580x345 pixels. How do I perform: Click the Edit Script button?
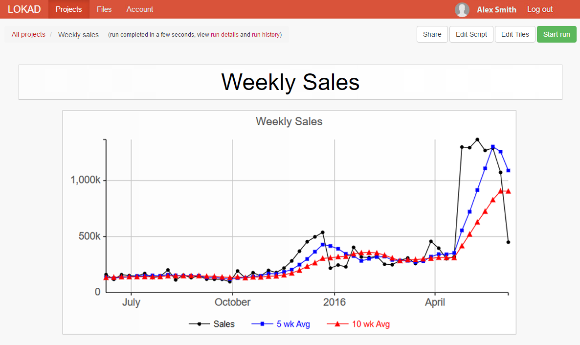[x=471, y=34]
